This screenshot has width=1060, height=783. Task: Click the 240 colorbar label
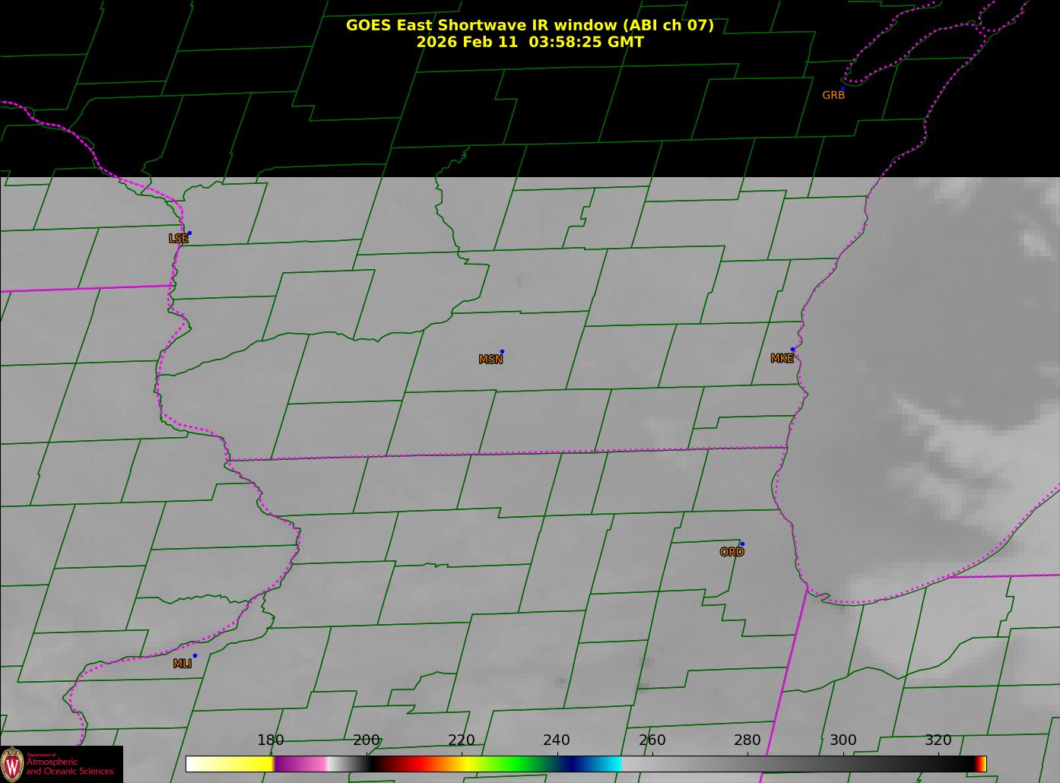tap(557, 740)
